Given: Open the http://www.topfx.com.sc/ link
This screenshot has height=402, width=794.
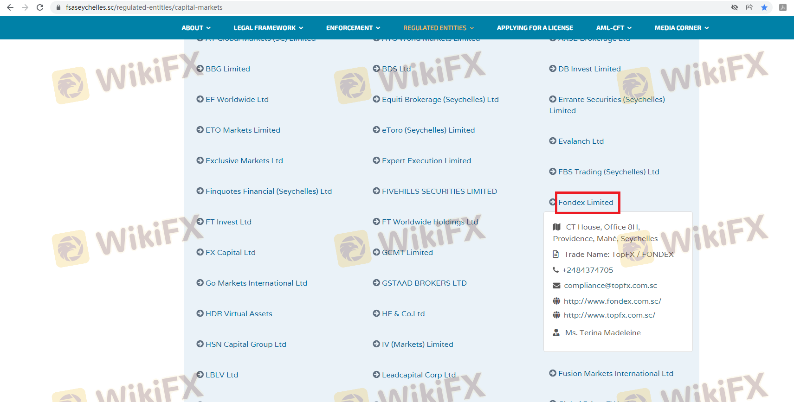Looking at the screenshot, I should [x=609, y=315].
